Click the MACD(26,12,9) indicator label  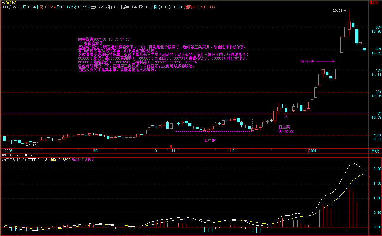pos(14,160)
